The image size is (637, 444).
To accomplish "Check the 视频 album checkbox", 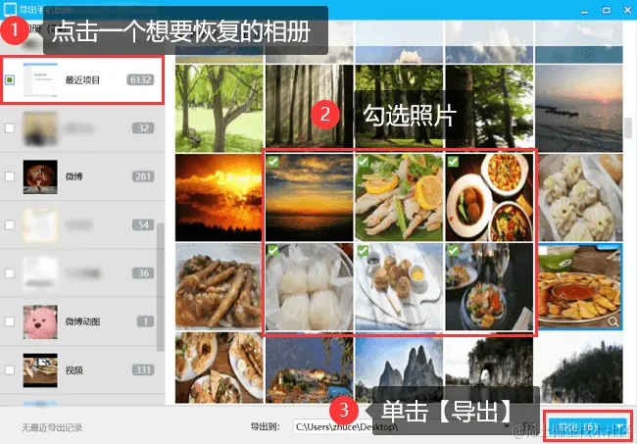I will pos(10,370).
